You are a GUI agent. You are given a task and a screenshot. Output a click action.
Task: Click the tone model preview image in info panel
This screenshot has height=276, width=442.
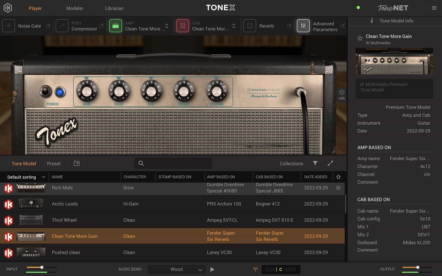coord(394,61)
